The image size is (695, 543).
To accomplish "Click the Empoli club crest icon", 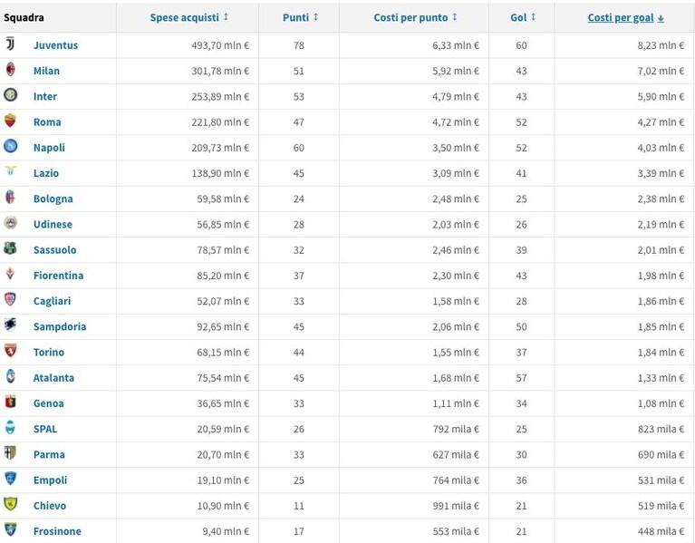I will 10,479.
